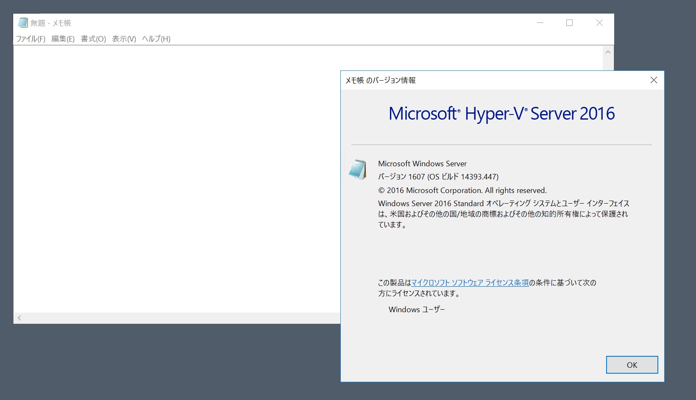Click the Notepad icon inside the version dialog
The width and height of the screenshot is (696, 400).
359,168
